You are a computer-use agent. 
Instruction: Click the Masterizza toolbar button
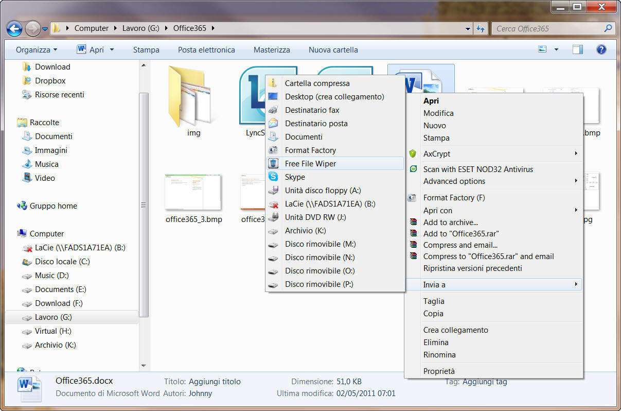[x=272, y=50]
